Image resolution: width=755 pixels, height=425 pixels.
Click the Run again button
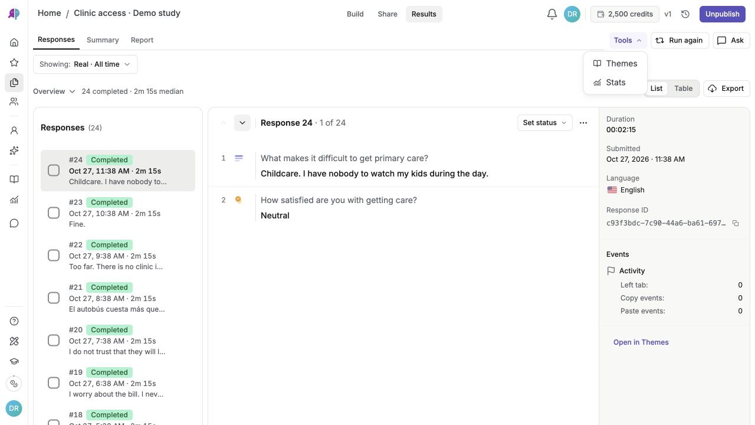point(679,40)
